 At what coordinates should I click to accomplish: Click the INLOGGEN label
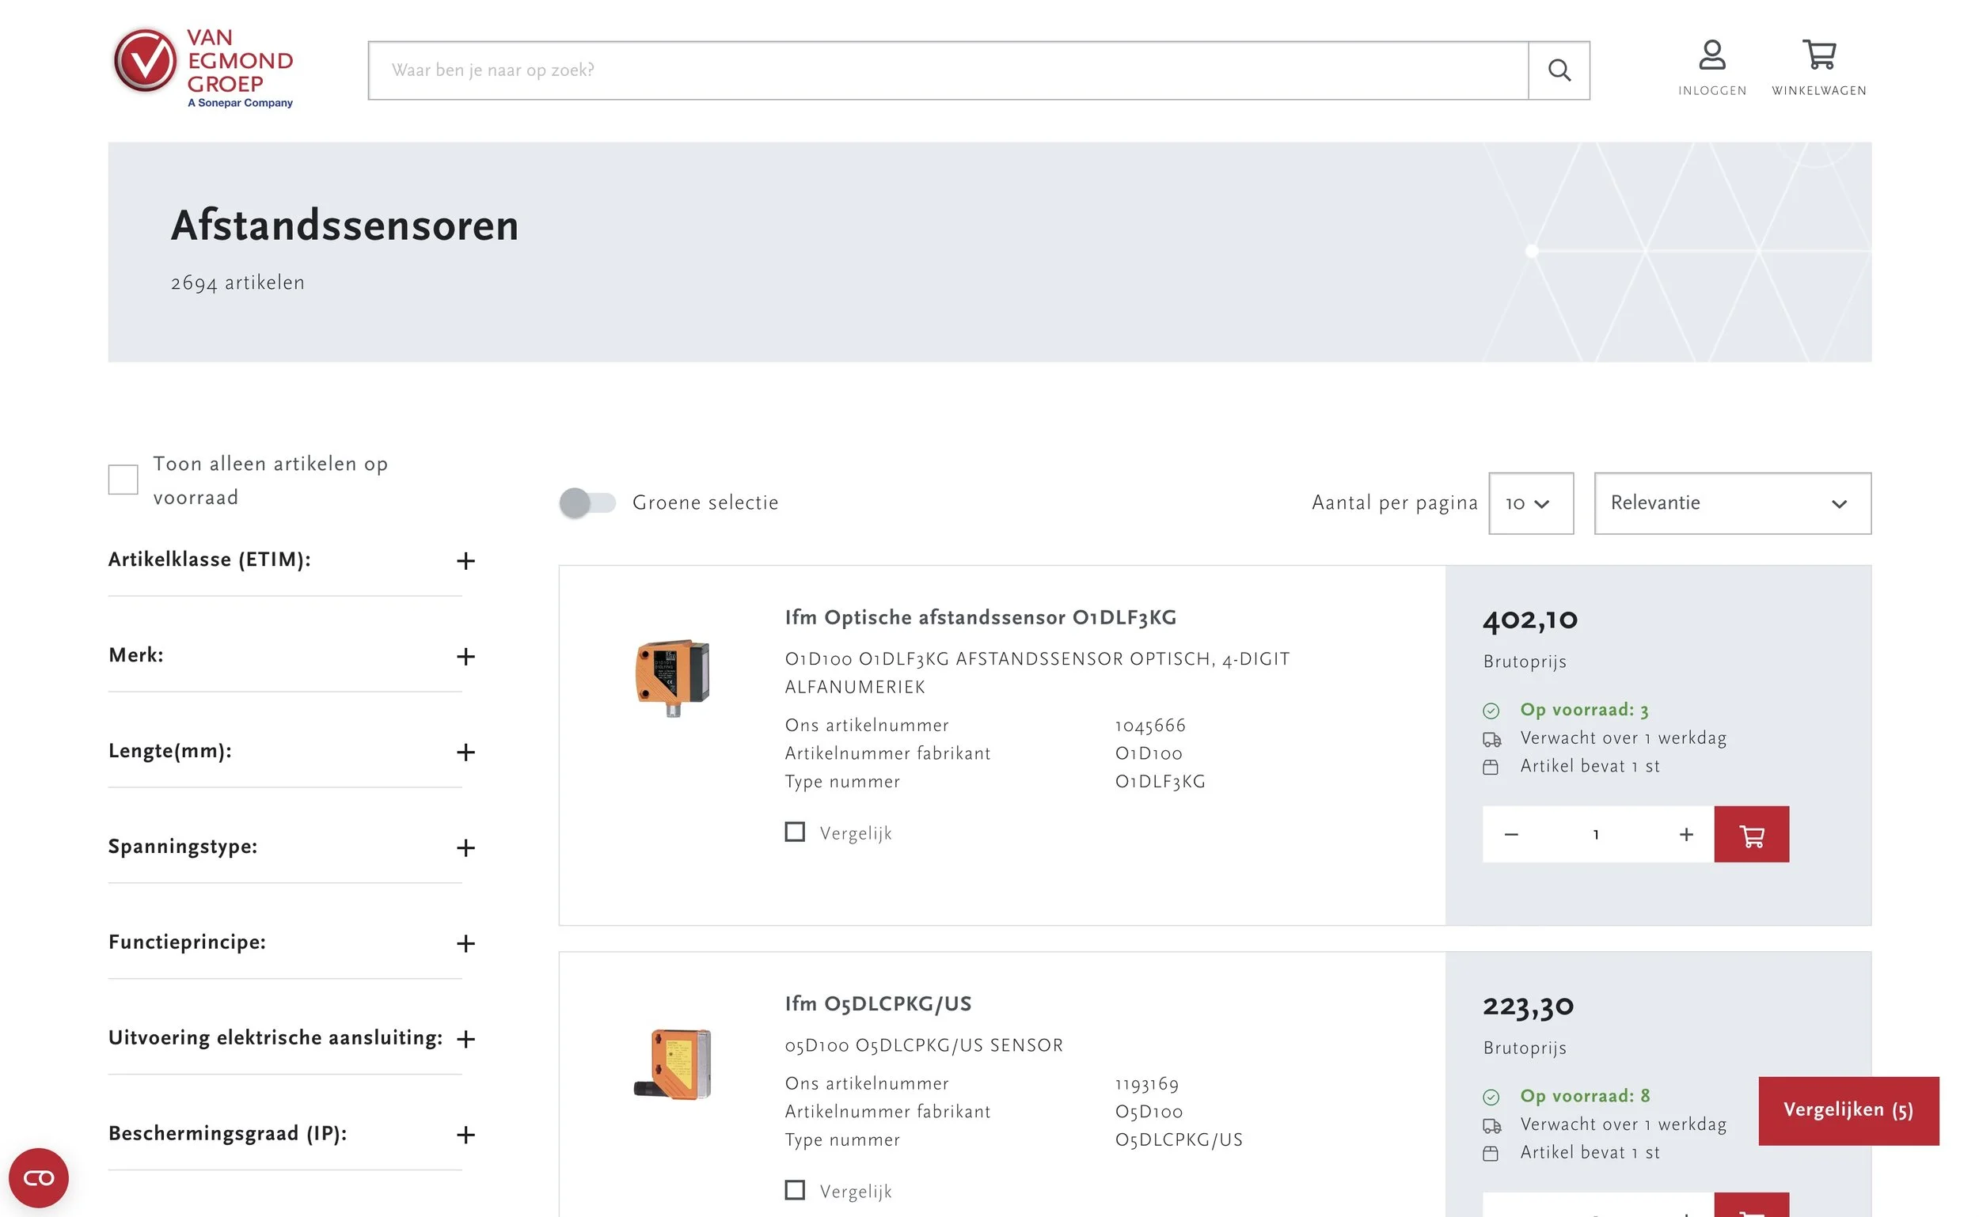(x=1711, y=91)
